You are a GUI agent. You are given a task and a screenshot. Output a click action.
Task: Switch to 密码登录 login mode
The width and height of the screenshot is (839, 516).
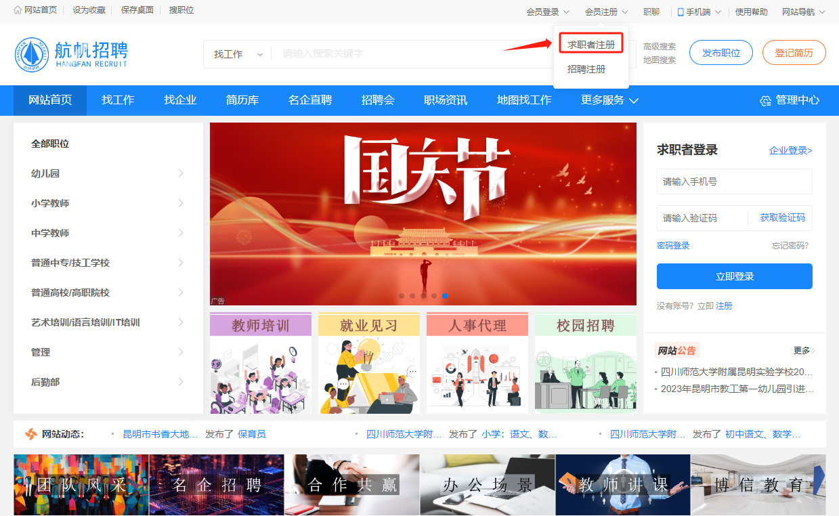point(673,246)
